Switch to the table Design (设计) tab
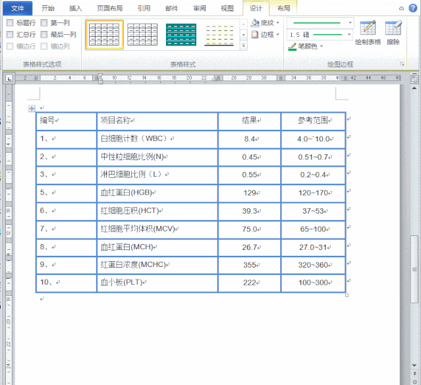 tap(256, 9)
